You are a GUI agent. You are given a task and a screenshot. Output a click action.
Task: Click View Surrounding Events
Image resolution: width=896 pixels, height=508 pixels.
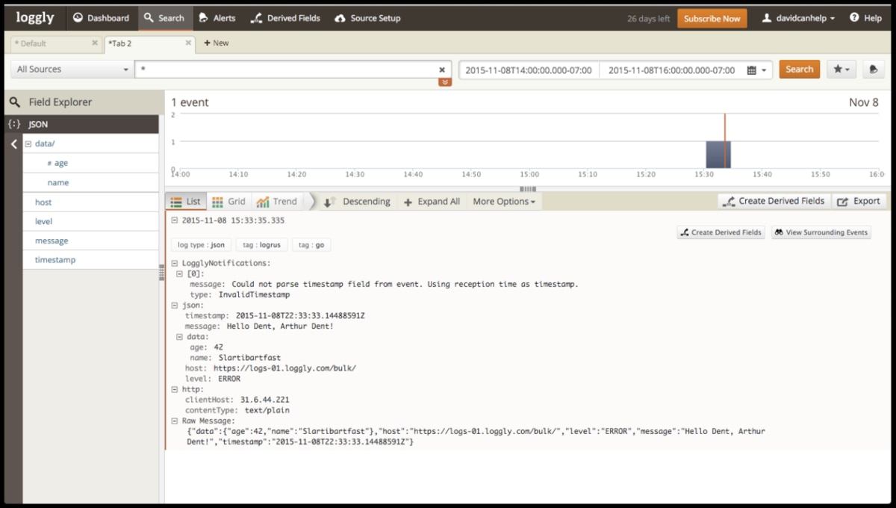pyautogui.click(x=821, y=232)
